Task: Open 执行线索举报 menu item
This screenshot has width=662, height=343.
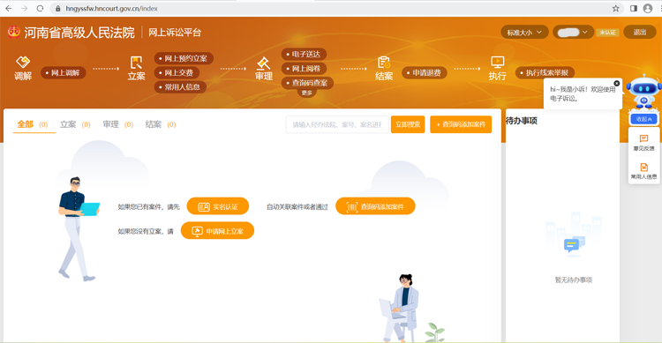Action: coord(545,72)
